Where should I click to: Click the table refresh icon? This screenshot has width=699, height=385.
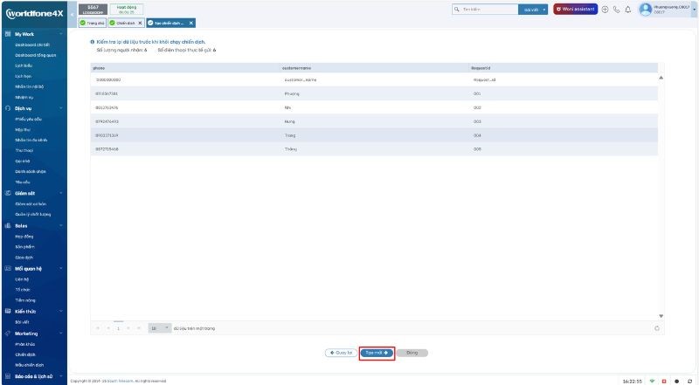[656, 328]
